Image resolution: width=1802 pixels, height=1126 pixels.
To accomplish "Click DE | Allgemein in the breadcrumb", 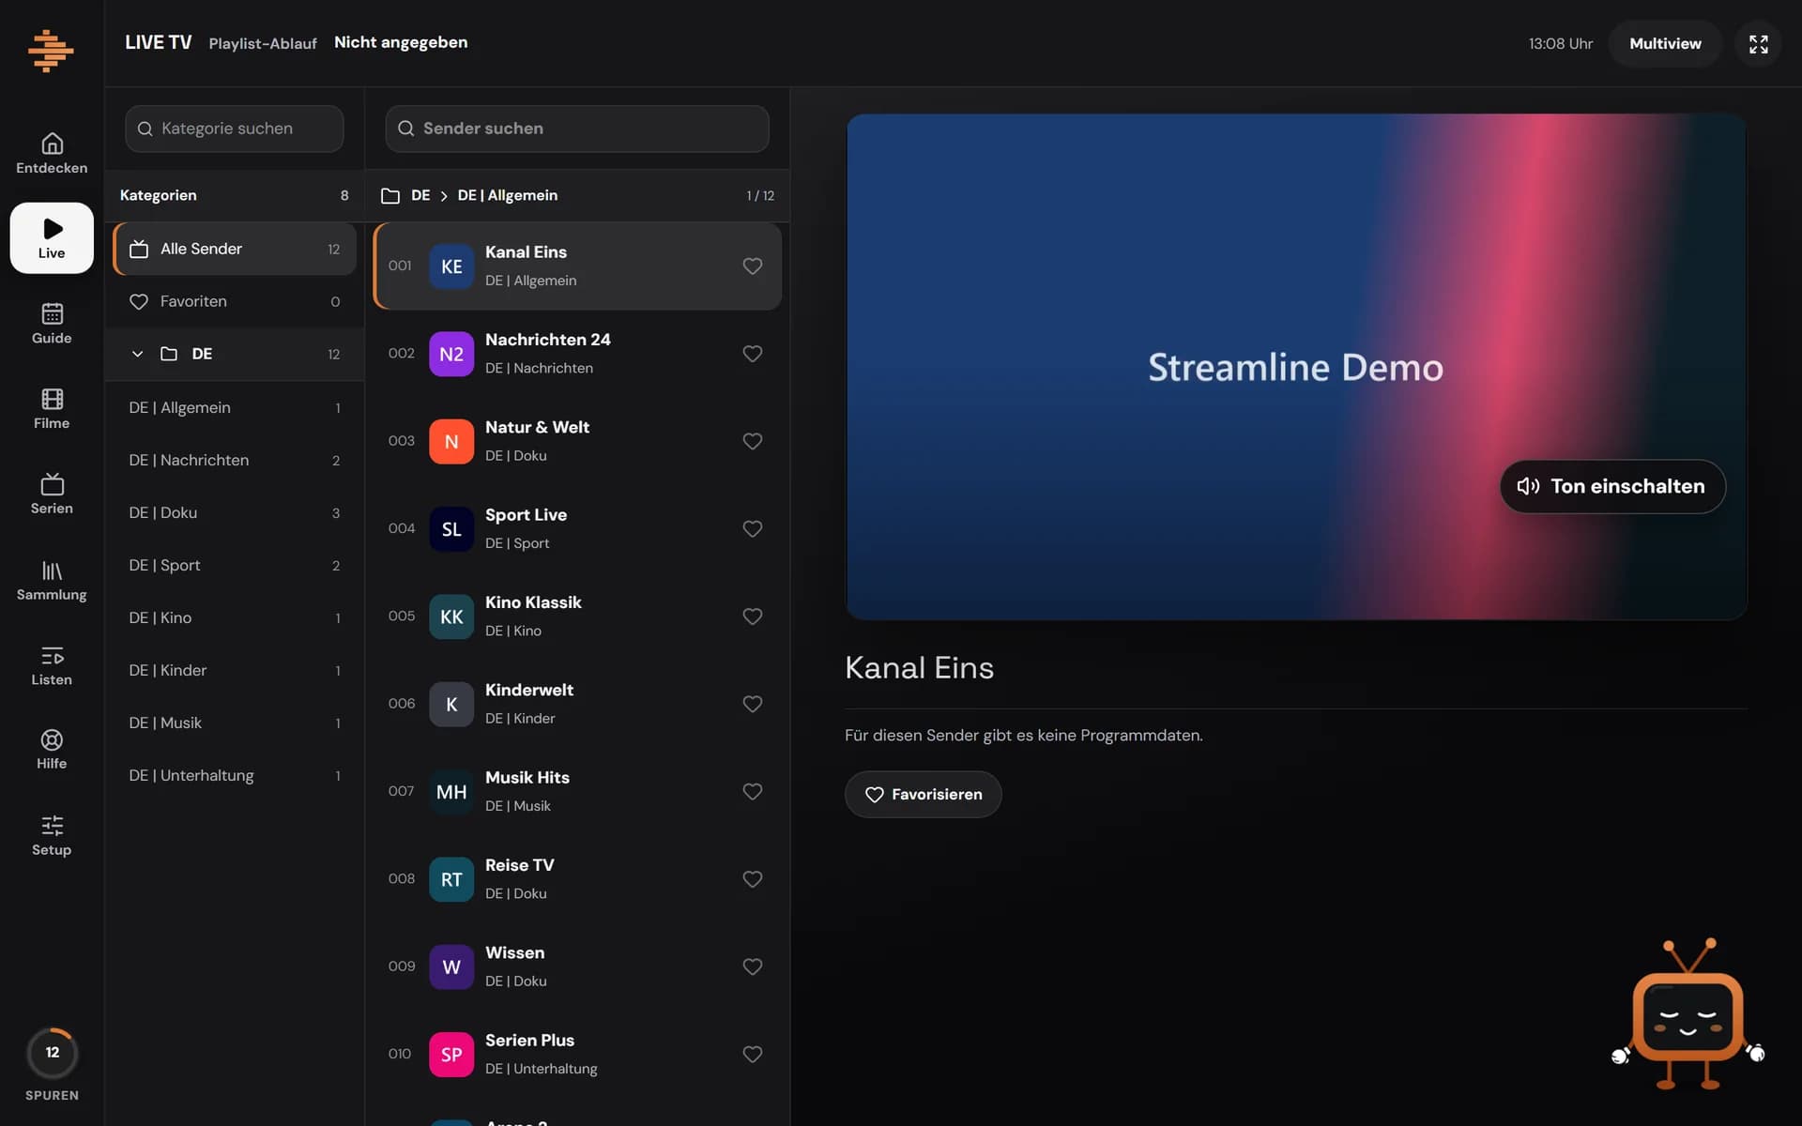I will tap(508, 195).
